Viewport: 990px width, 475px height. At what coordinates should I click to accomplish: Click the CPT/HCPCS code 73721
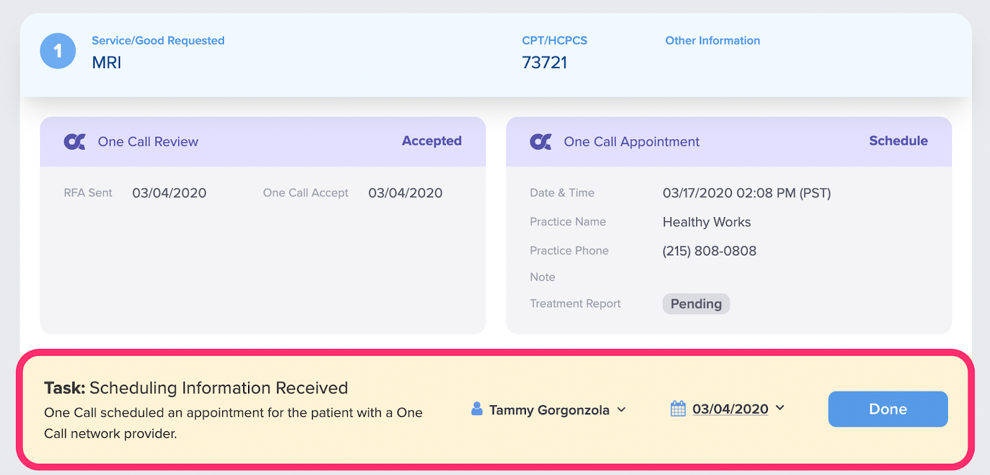(544, 62)
